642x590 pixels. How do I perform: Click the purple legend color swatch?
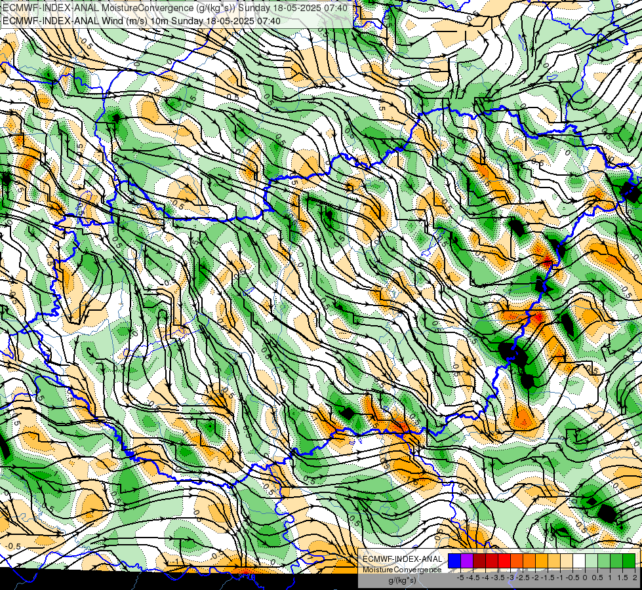tap(467, 561)
